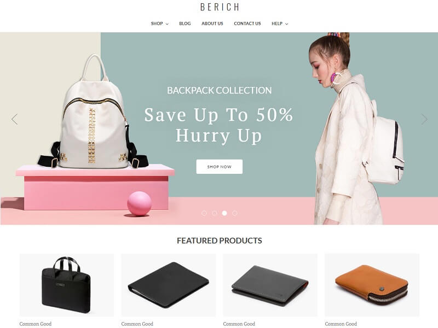
Task: Click the active third carousel dot
Action: click(x=224, y=213)
